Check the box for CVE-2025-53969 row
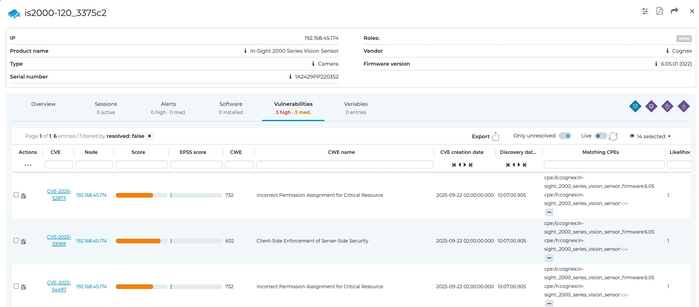Screen dimensions: 699x307 [16, 240]
